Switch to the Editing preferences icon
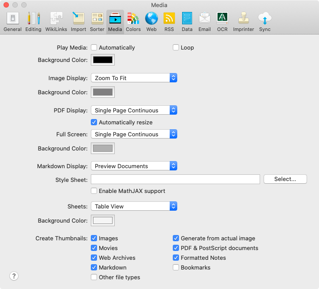This screenshot has height=289, width=319. (34, 22)
